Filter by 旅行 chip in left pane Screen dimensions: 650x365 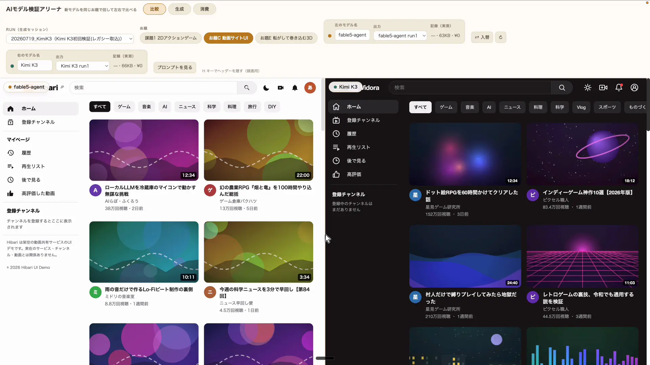(252, 106)
